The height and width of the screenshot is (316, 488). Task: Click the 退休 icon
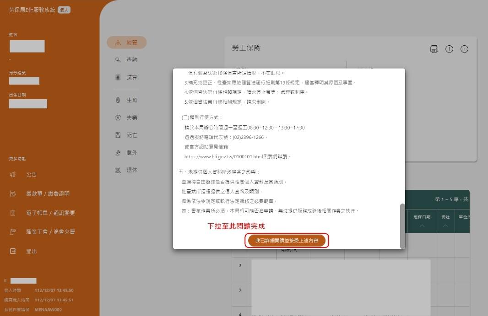(x=118, y=170)
